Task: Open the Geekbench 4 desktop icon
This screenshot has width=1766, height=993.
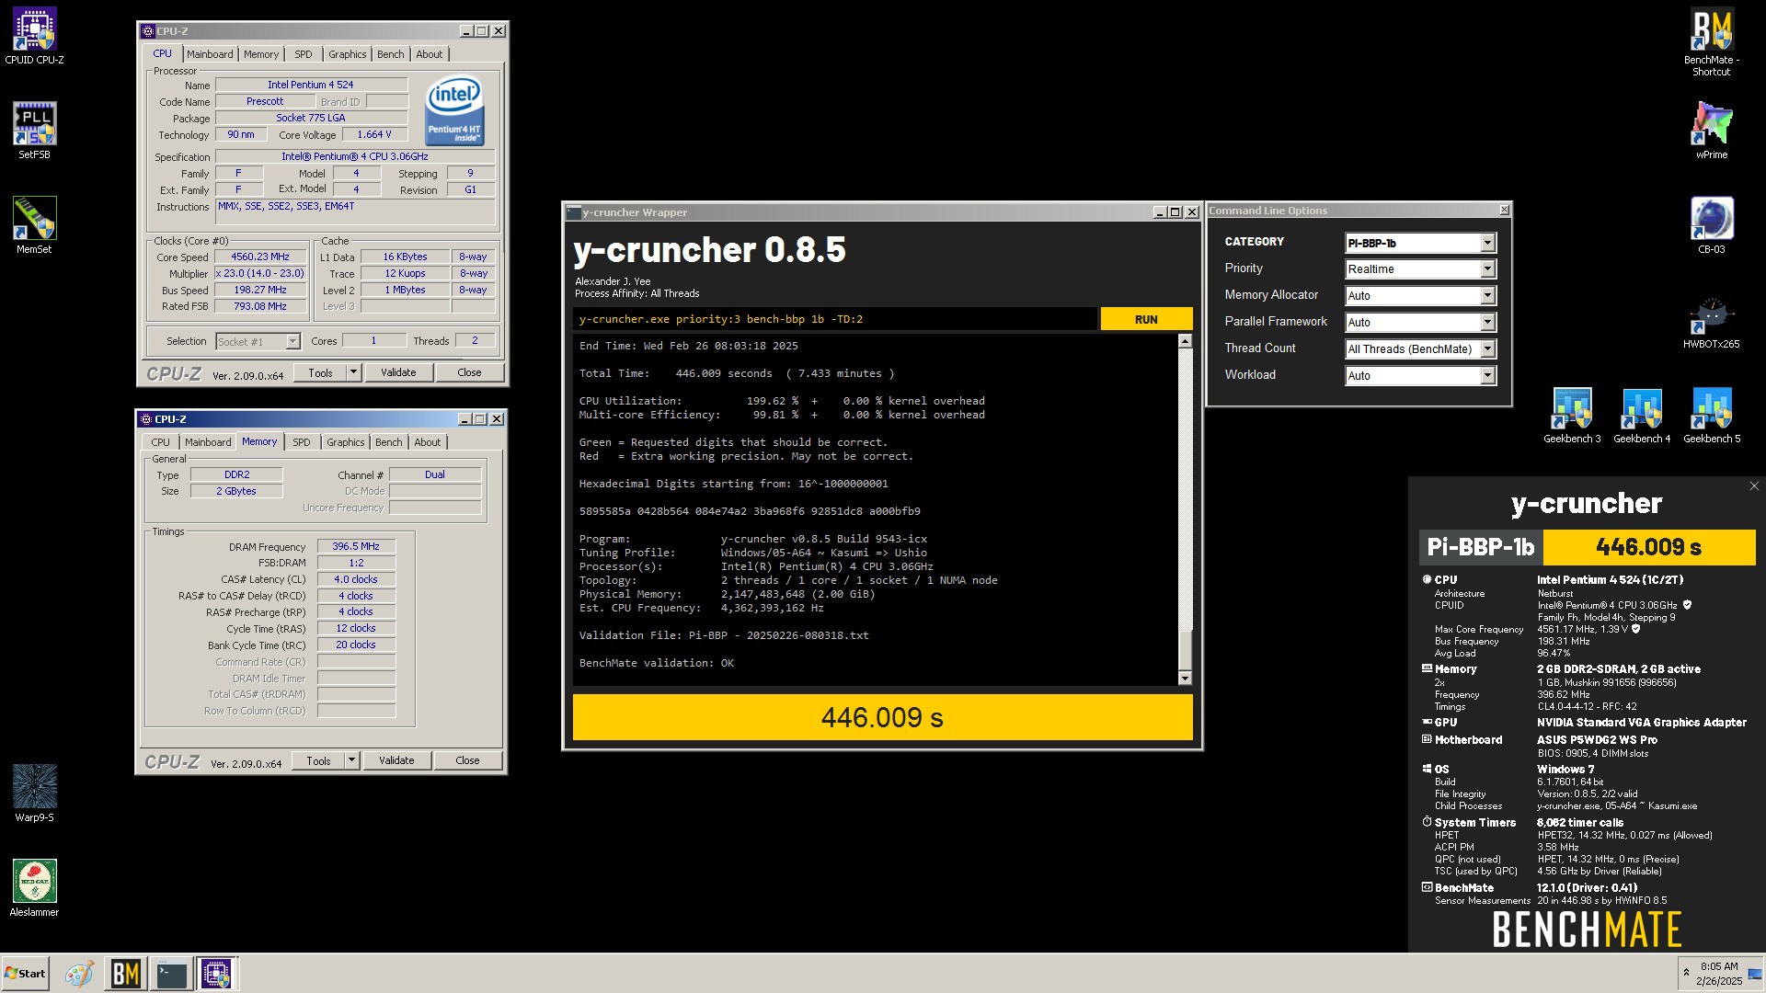Action: click(1642, 415)
